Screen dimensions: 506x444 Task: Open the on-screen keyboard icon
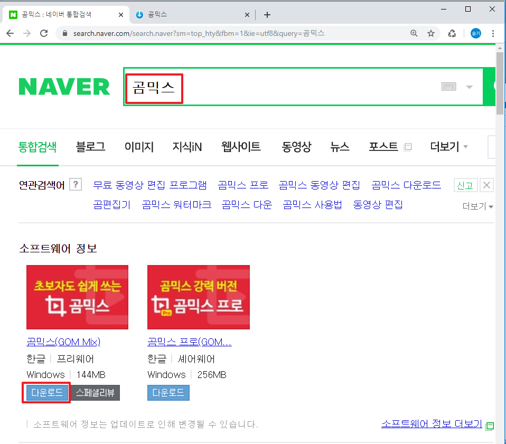point(448,87)
